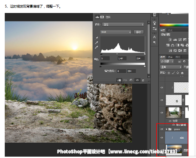
Task: Filter layers by pixel layer icon
Action: point(180,61)
